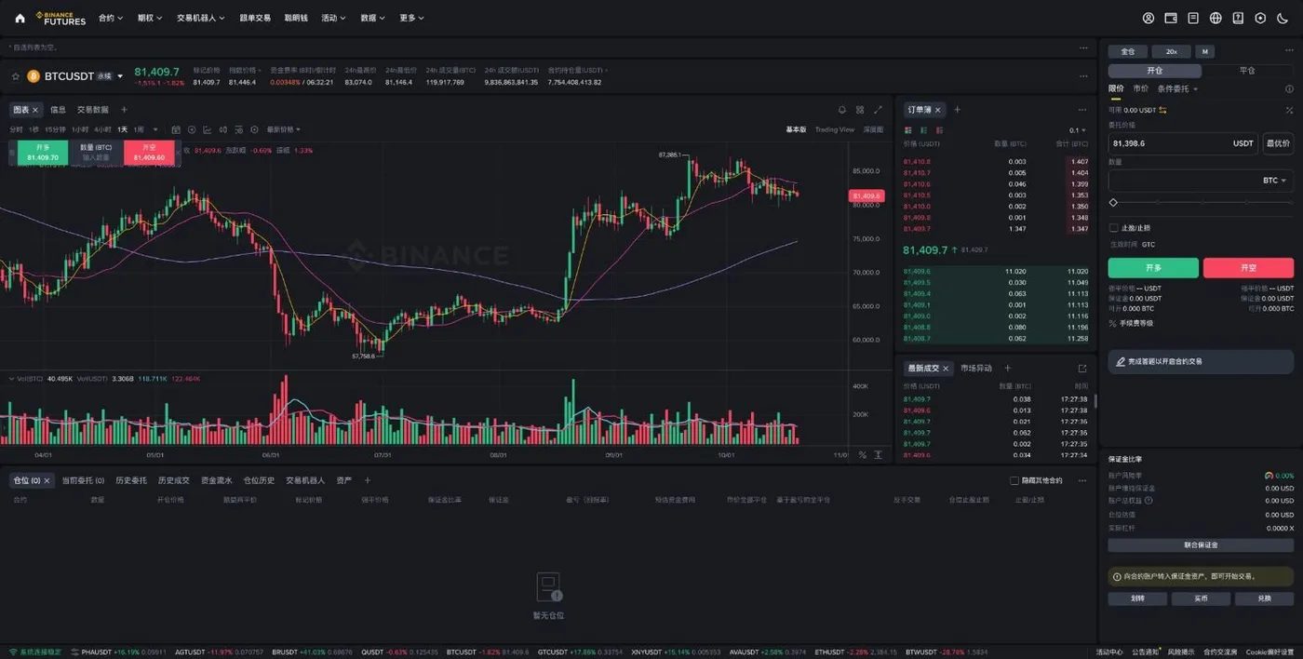
Task: Click the order size slider handle
Action: (1113, 203)
